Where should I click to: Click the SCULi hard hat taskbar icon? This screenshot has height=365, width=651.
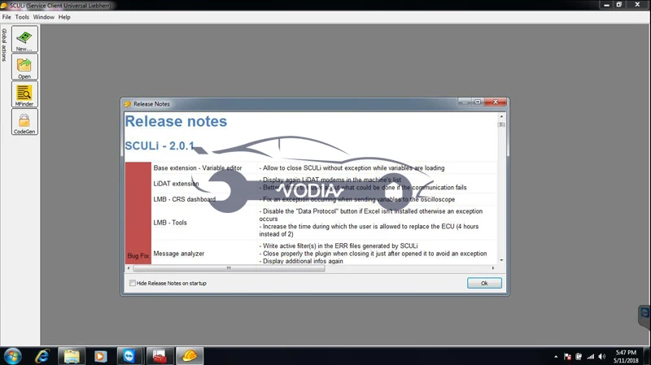tap(190, 356)
